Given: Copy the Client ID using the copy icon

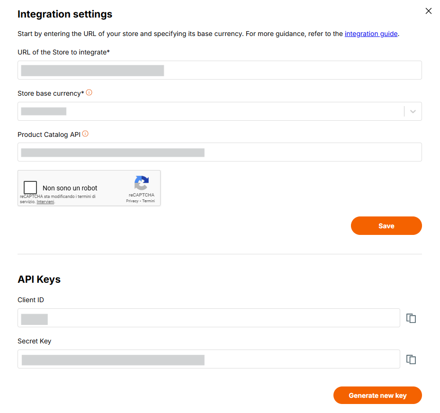Looking at the screenshot, I should 411,318.
